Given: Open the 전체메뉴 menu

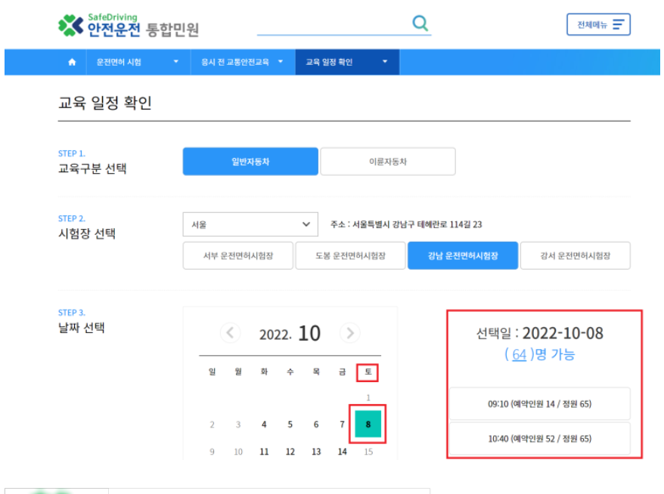Looking at the screenshot, I should point(598,24).
